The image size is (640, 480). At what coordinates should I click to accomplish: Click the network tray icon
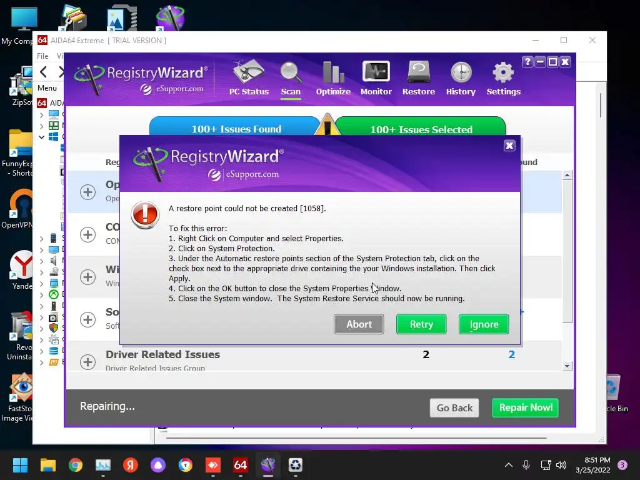pyautogui.click(x=546, y=465)
